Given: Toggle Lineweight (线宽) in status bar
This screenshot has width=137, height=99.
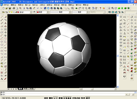Looking at the screenshot, I should (x=83, y=98).
